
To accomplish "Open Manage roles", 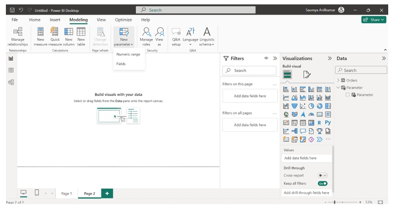I will point(146,37).
